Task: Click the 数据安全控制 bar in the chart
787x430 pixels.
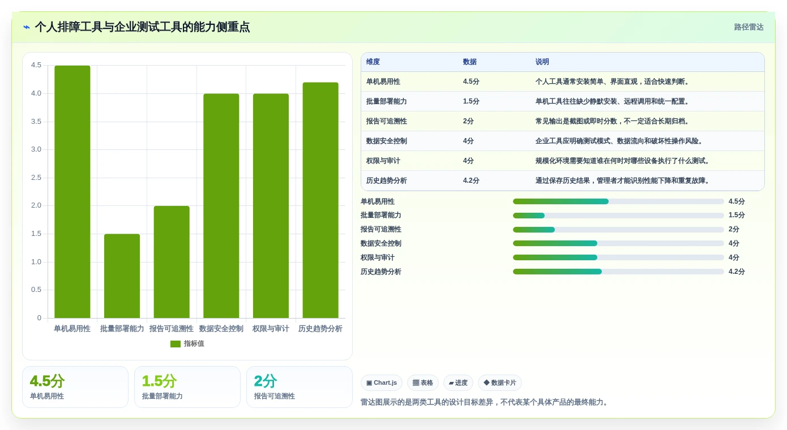Action: (x=221, y=206)
